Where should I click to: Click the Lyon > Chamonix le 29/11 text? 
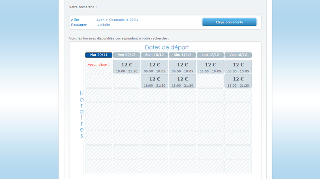[x=118, y=20]
